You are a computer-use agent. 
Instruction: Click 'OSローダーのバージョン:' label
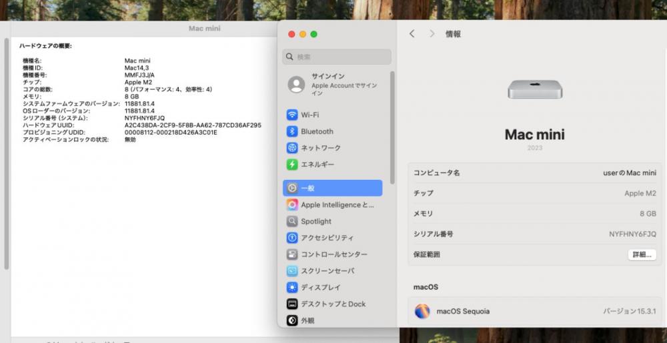pos(56,111)
